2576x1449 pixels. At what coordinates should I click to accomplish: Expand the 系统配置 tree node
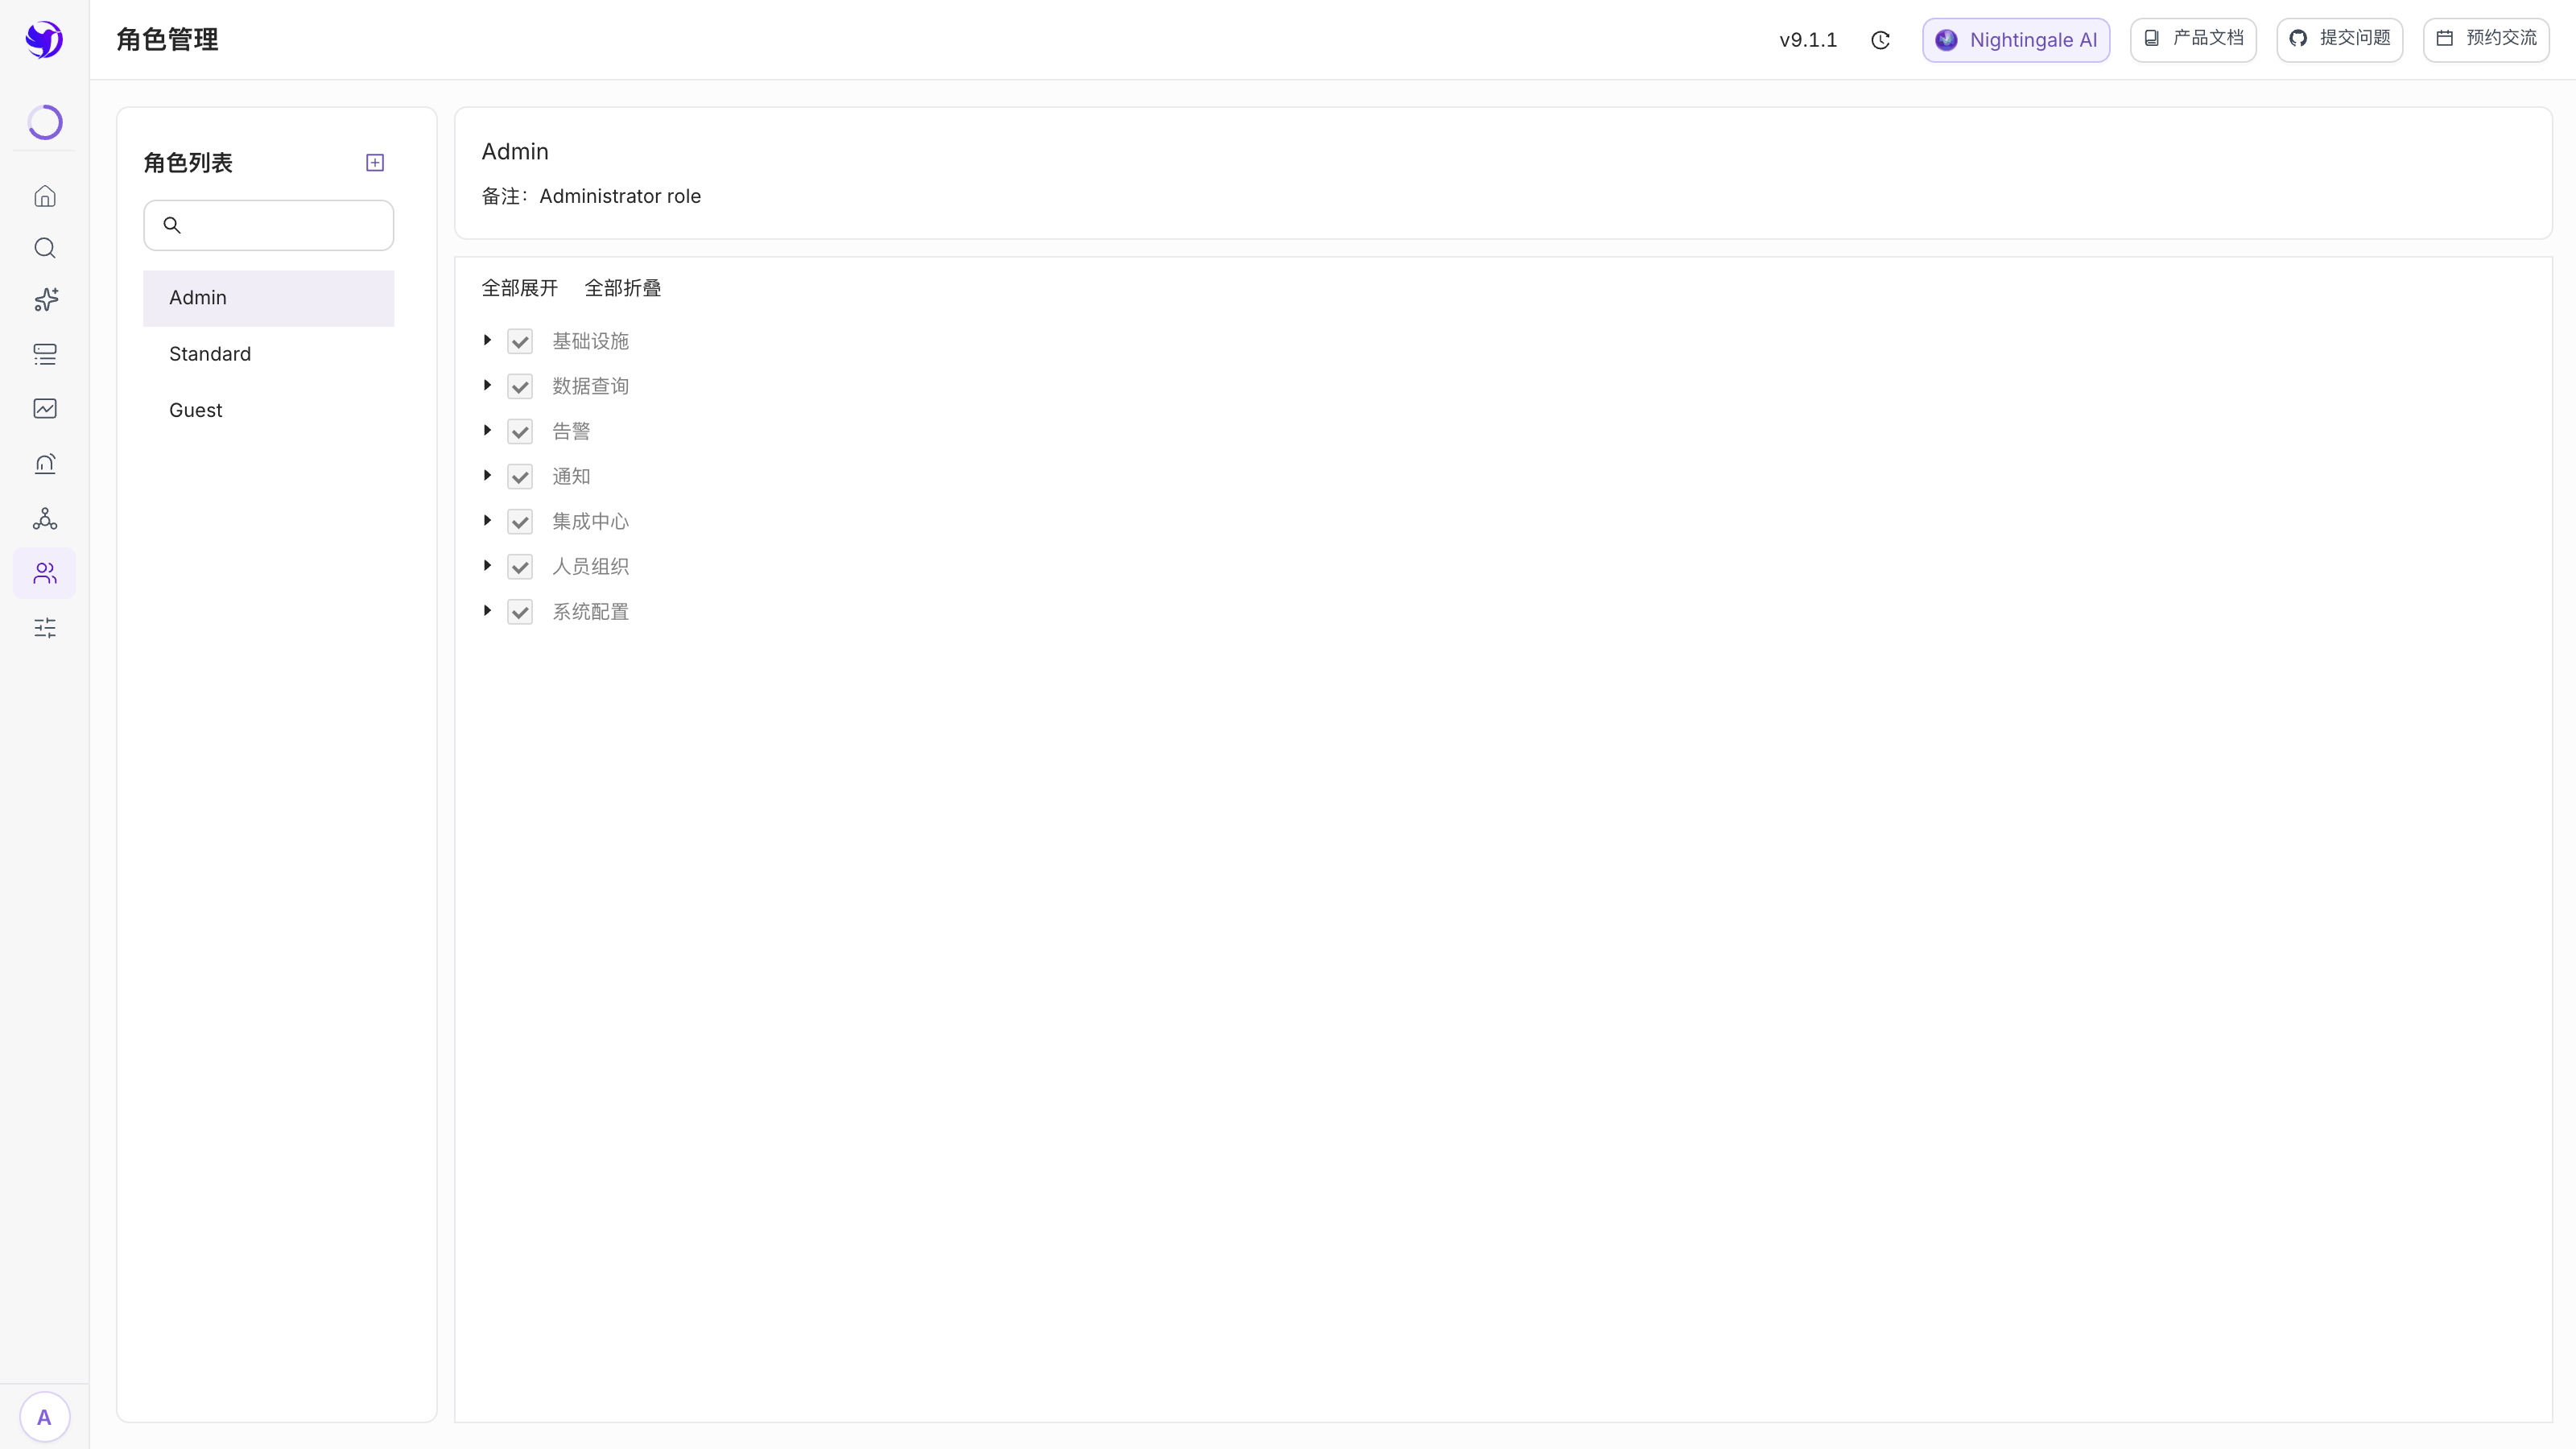coord(487,610)
